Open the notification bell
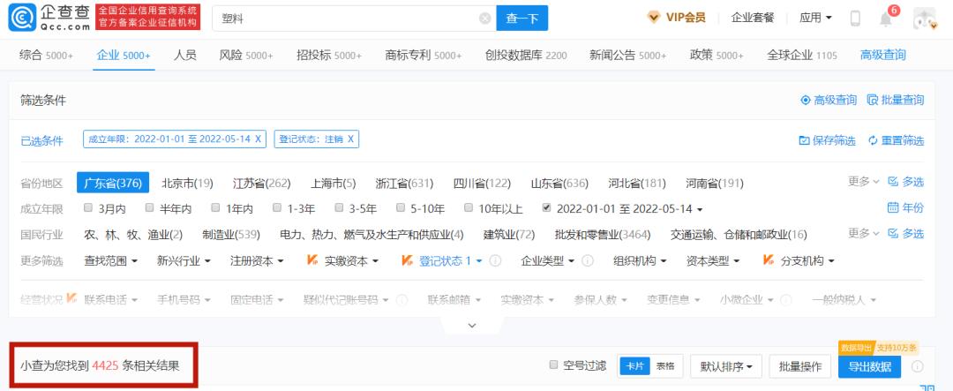Screen dimensions: 953x391 [x=886, y=19]
